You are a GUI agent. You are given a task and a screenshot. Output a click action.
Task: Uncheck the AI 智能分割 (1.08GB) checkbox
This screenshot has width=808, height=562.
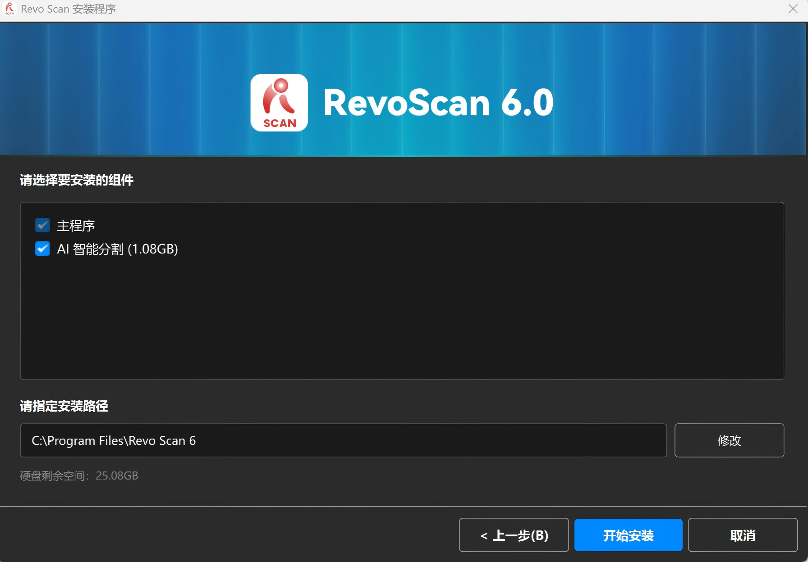click(42, 249)
